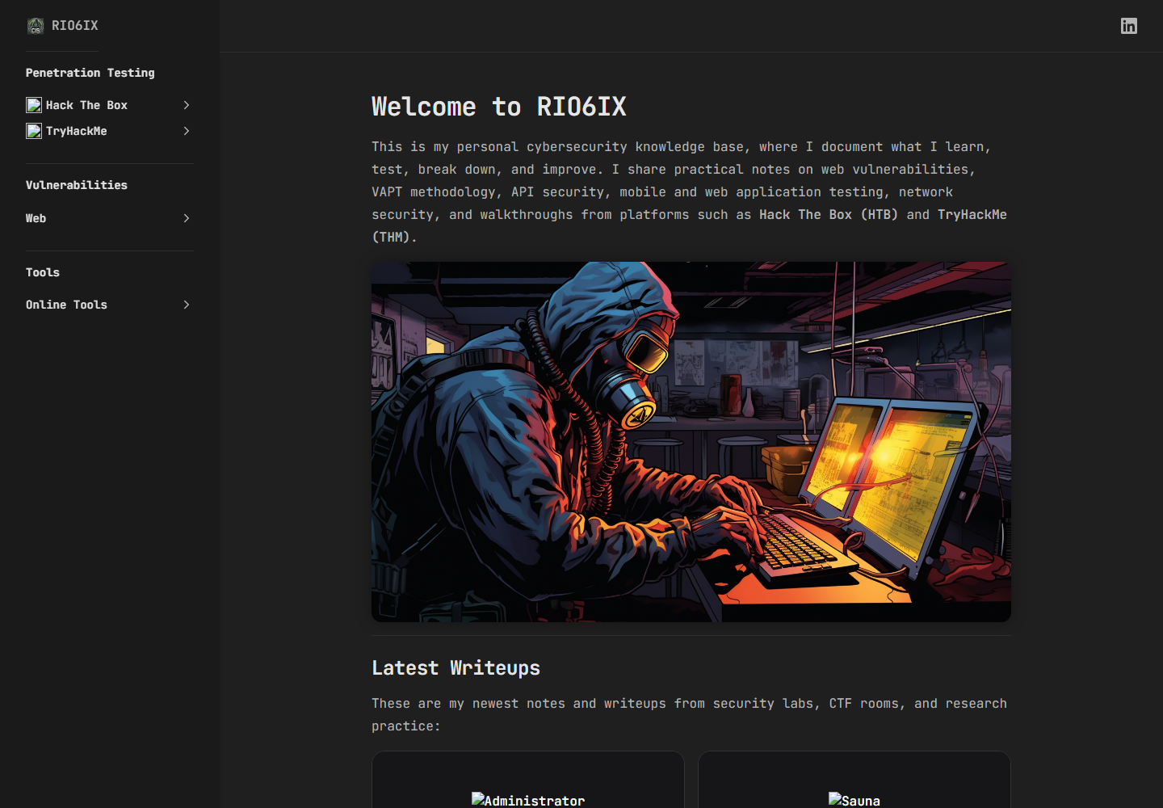1163x808 pixels.
Task: Click the Latest Writeups heading
Action: 456,668
